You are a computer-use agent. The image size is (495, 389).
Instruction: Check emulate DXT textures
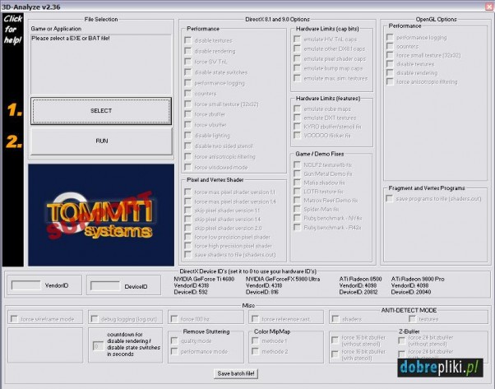[x=297, y=118]
